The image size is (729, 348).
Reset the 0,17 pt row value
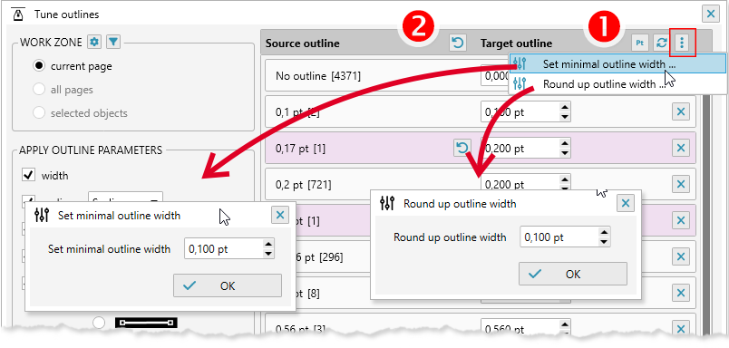[462, 149]
